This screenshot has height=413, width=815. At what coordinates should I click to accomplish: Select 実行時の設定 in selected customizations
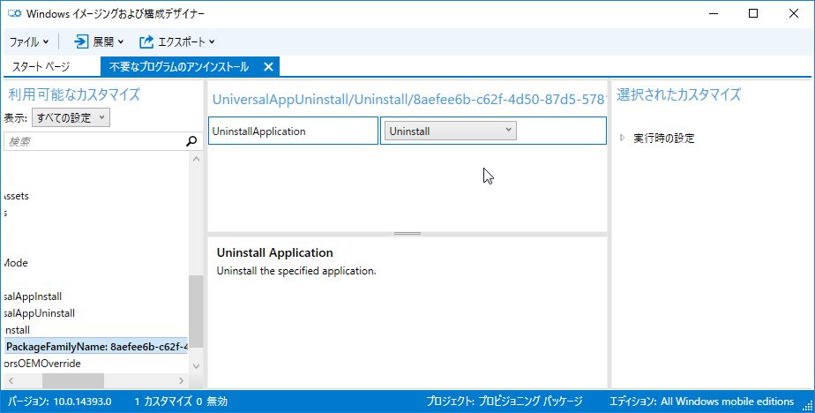[x=664, y=139]
